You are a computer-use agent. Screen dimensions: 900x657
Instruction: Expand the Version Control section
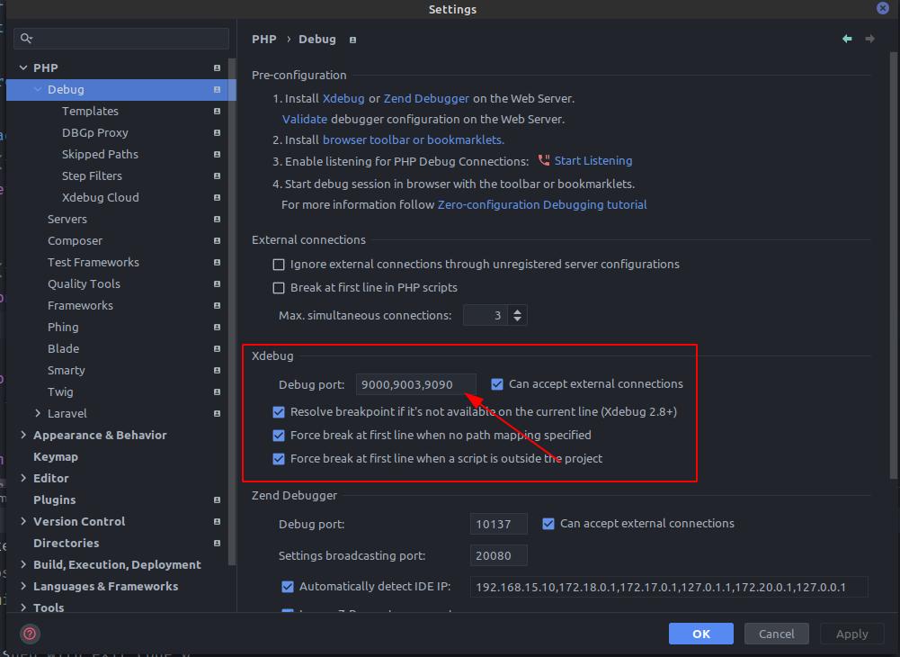pos(23,521)
